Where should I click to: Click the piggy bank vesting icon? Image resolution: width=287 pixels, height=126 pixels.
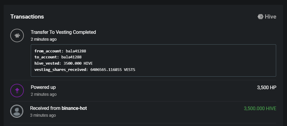point(17,35)
